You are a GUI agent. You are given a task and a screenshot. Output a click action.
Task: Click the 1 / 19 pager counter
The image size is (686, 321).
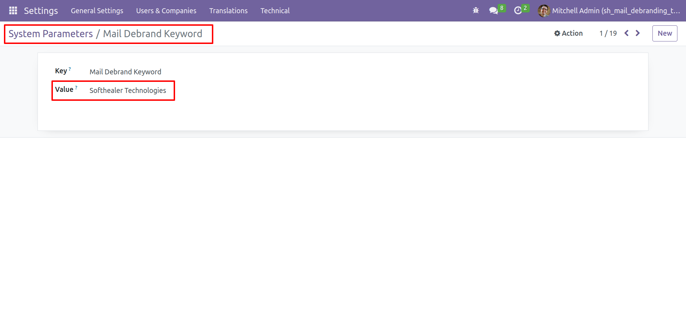click(608, 33)
